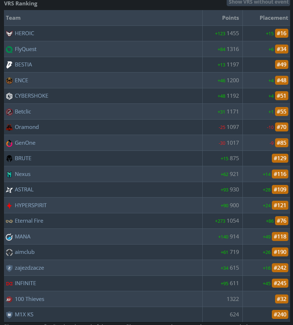
Task: Click the Team column header
Action: [x=13, y=18]
